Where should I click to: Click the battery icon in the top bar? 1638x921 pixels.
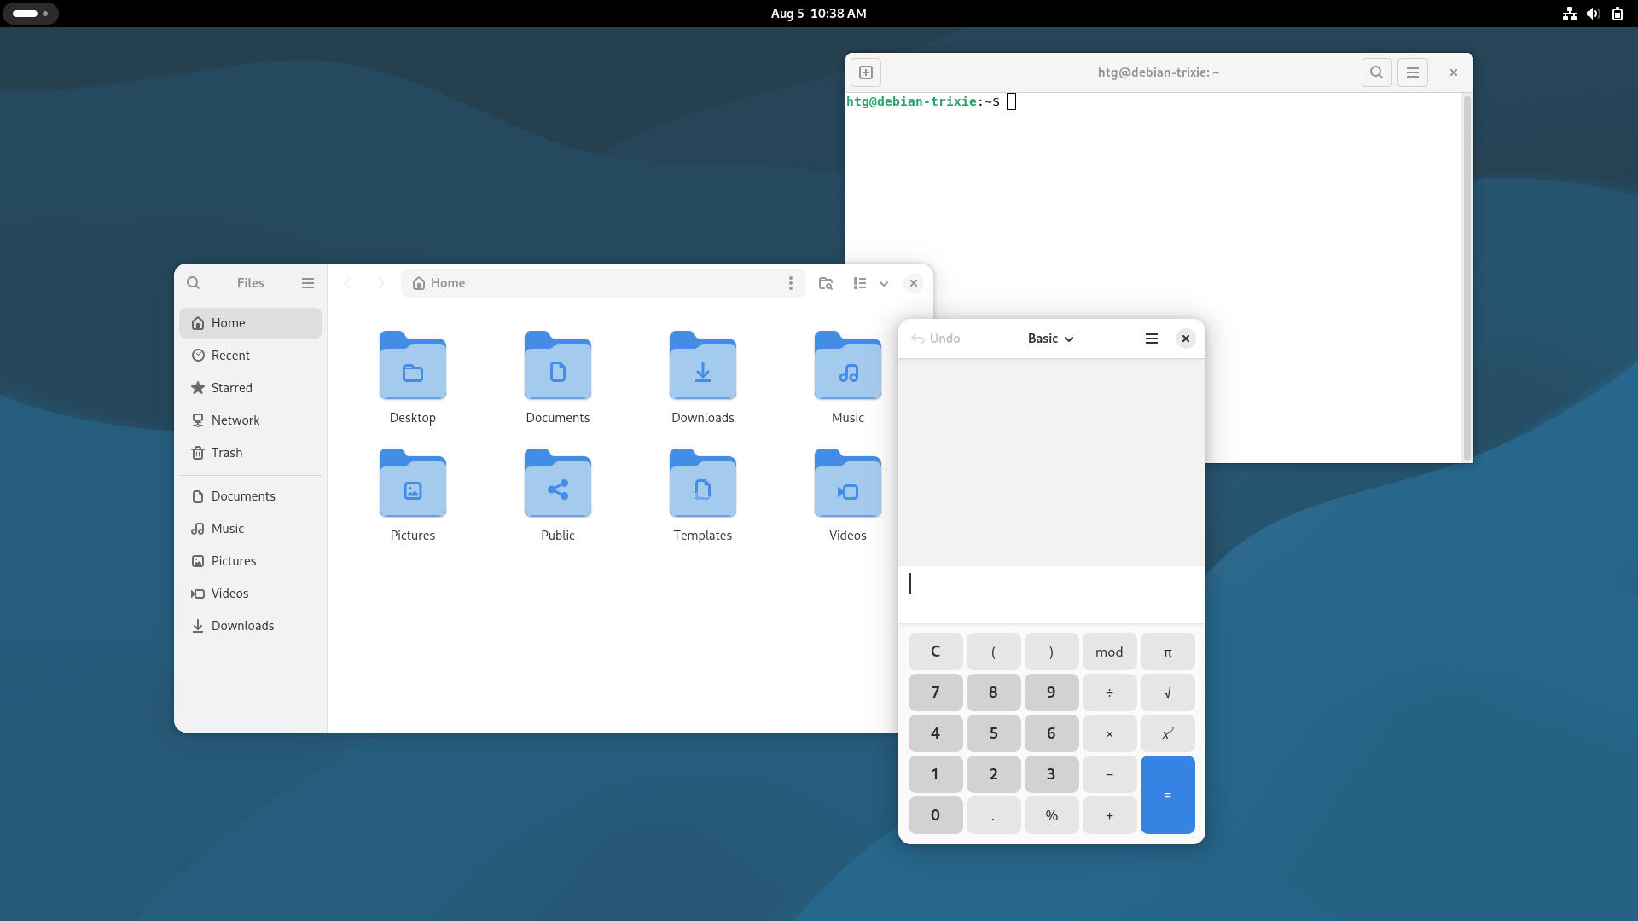point(1617,14)
